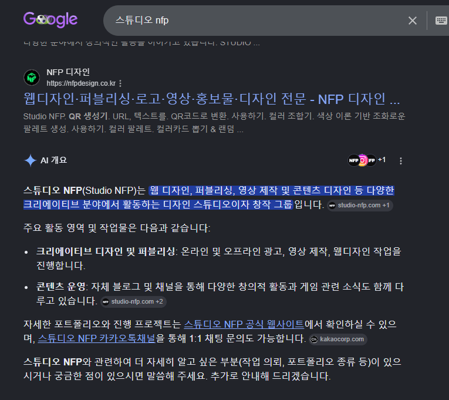
Task: Open the first NFP source icon in AI overview
Action: 353,160
